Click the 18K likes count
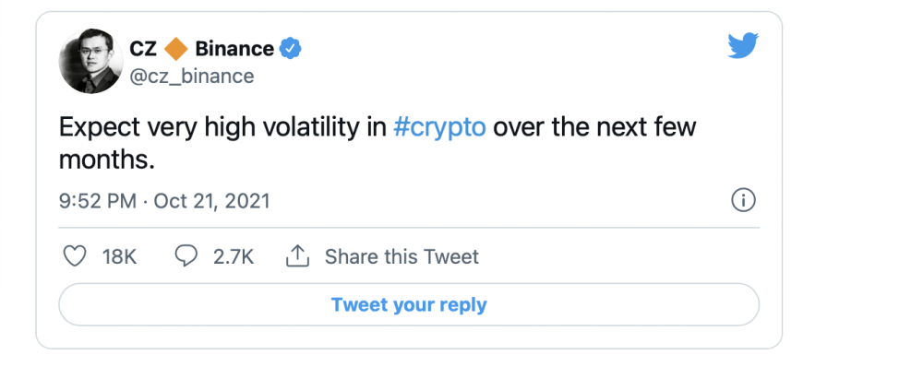The image size is (923, 367). 119,257
